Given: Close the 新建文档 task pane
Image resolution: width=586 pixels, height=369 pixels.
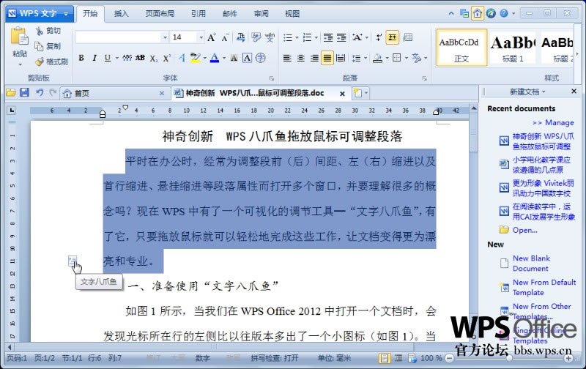Looking at the screenshot, I should click(574, 91).
